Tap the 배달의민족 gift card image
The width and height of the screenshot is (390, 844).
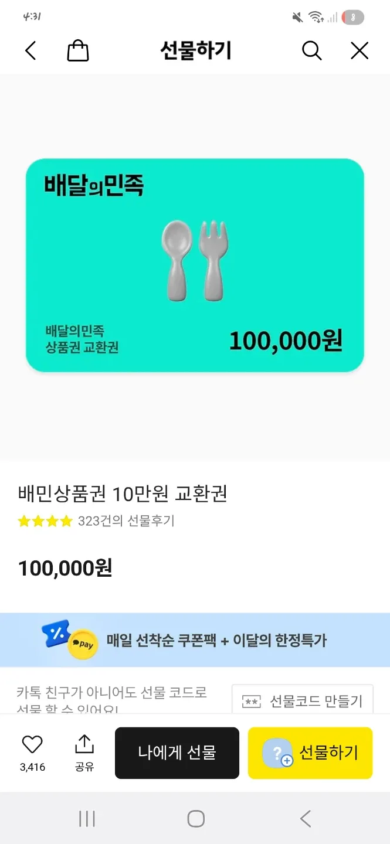pos(195,265)
